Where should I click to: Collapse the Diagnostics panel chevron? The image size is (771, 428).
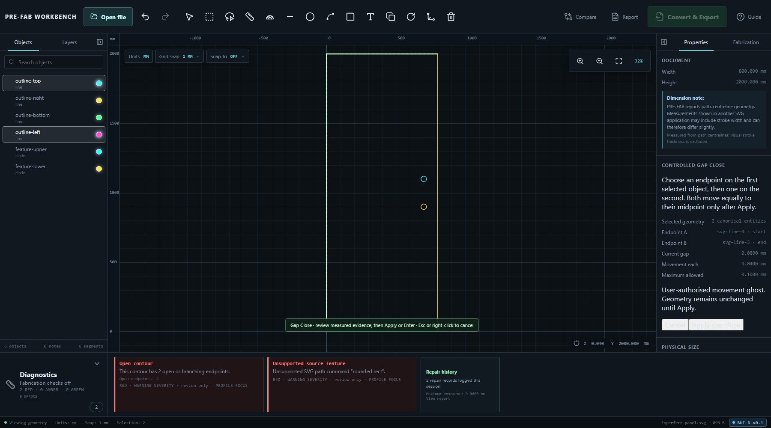97,364
